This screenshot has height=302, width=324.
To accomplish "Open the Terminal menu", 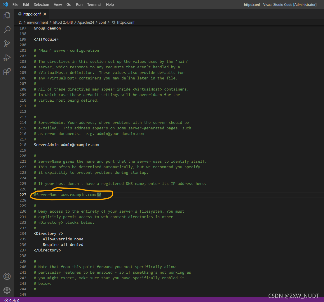I will [94, 5].
